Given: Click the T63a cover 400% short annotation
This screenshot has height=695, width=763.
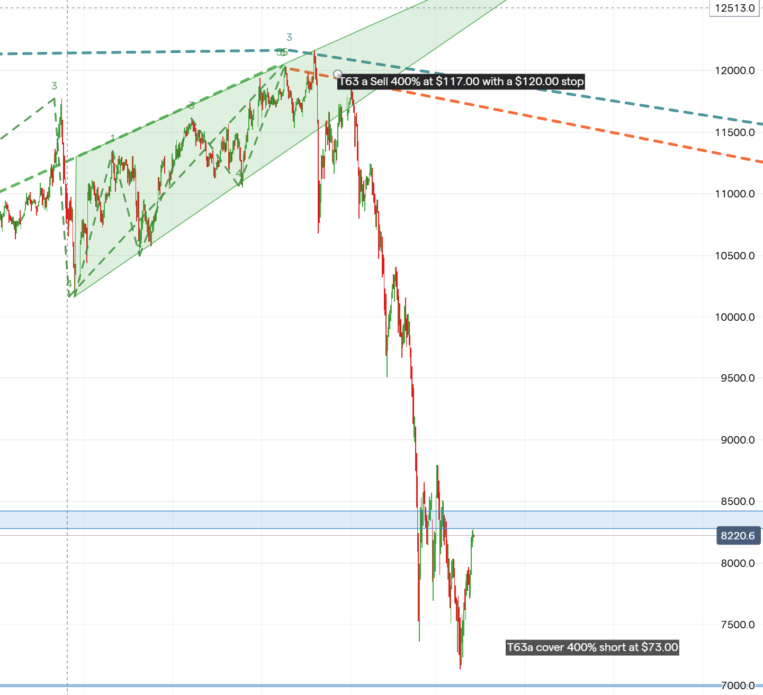Looking at the screenshot, I should pyautogui.click(x=592, y=647).
